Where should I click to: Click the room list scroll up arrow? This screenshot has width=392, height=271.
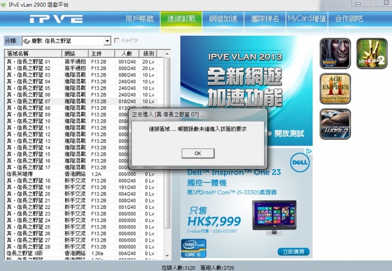click(x=167, y=54)
